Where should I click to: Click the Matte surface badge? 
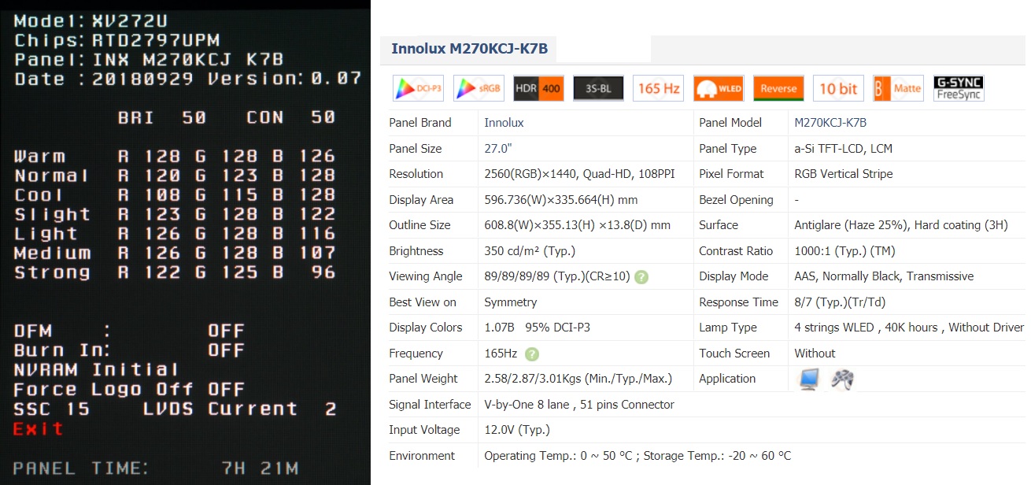898,88
